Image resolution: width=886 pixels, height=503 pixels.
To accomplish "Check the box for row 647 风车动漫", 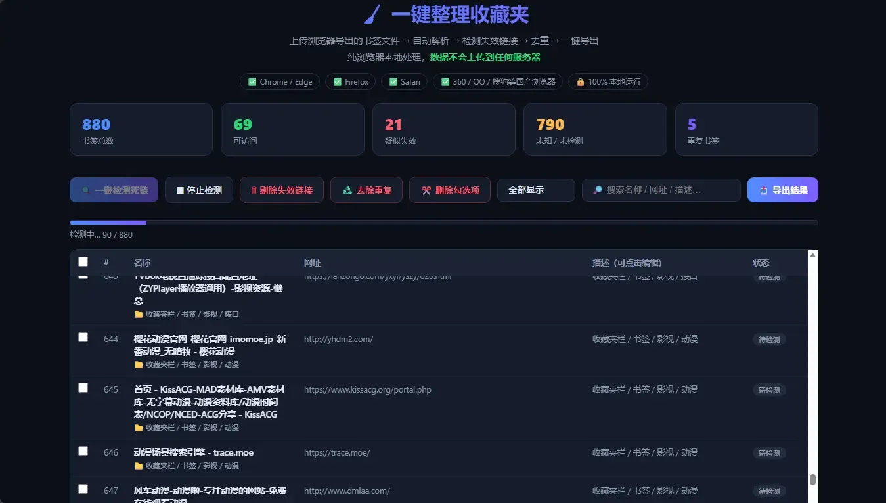I will [83, 489].
